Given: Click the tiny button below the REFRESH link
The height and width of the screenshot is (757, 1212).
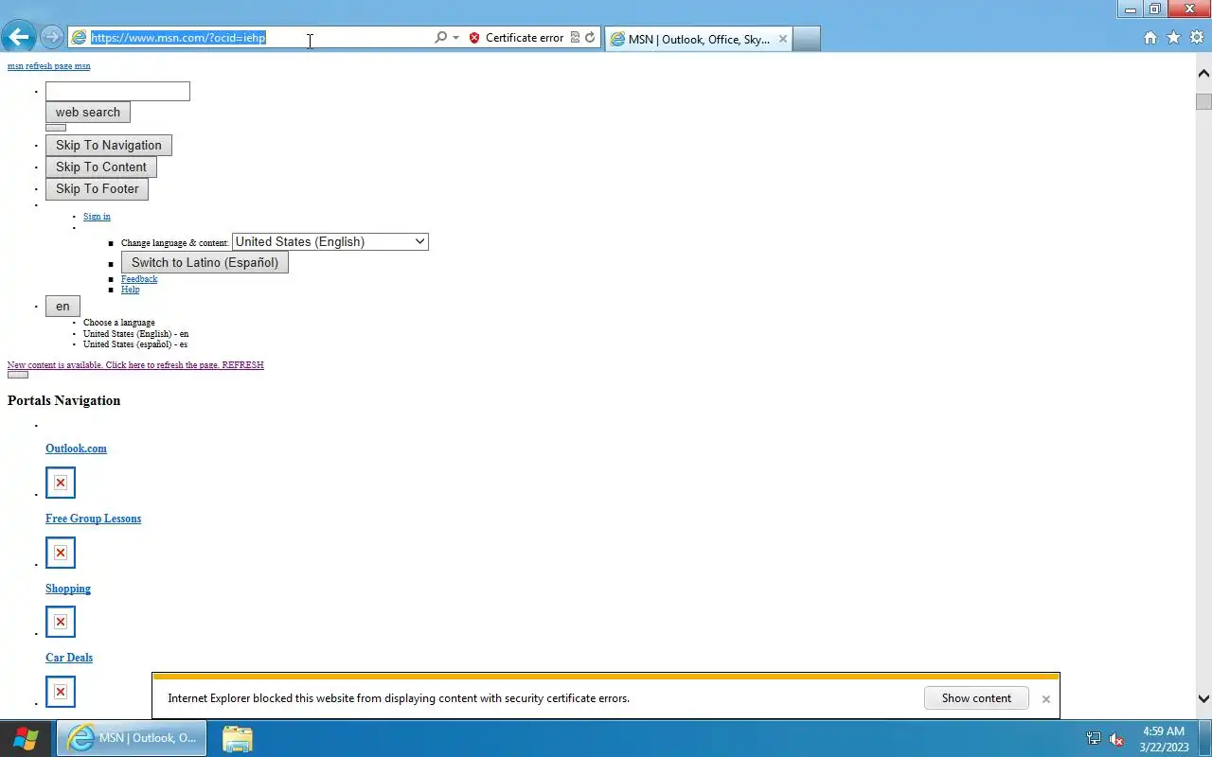Looking at the screenshot, I should [18, 375].
